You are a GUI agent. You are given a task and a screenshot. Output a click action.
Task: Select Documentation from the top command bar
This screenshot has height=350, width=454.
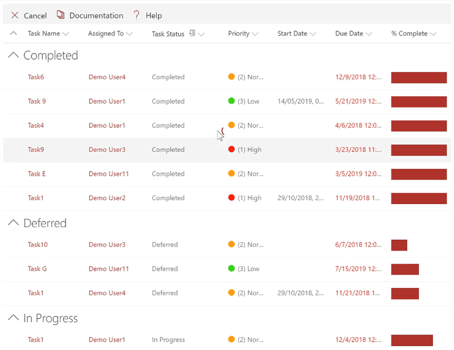pyautogui.click(x=95, y=15)
